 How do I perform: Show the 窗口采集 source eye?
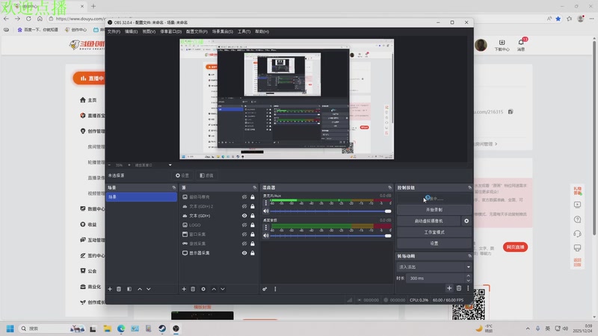244,234
